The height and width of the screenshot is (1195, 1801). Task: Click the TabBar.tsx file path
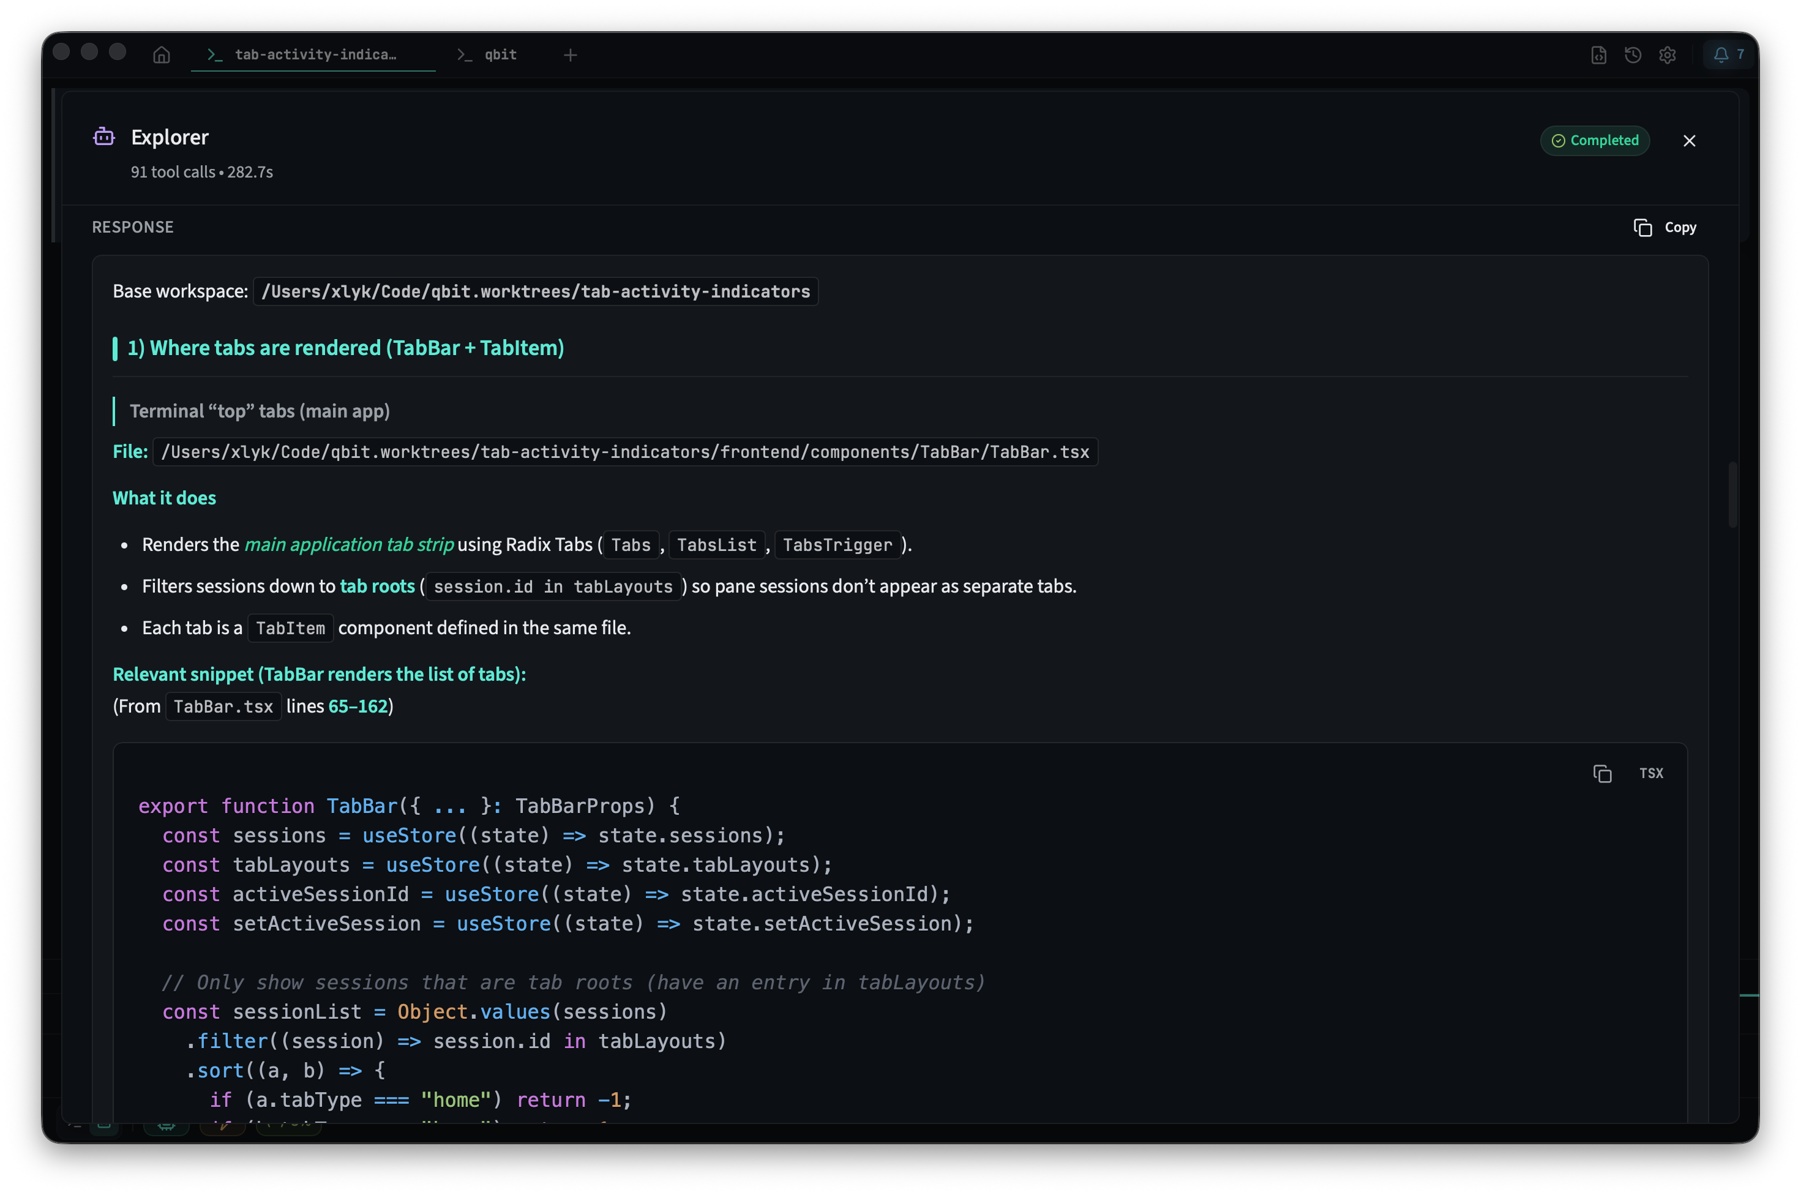[625, 452]
